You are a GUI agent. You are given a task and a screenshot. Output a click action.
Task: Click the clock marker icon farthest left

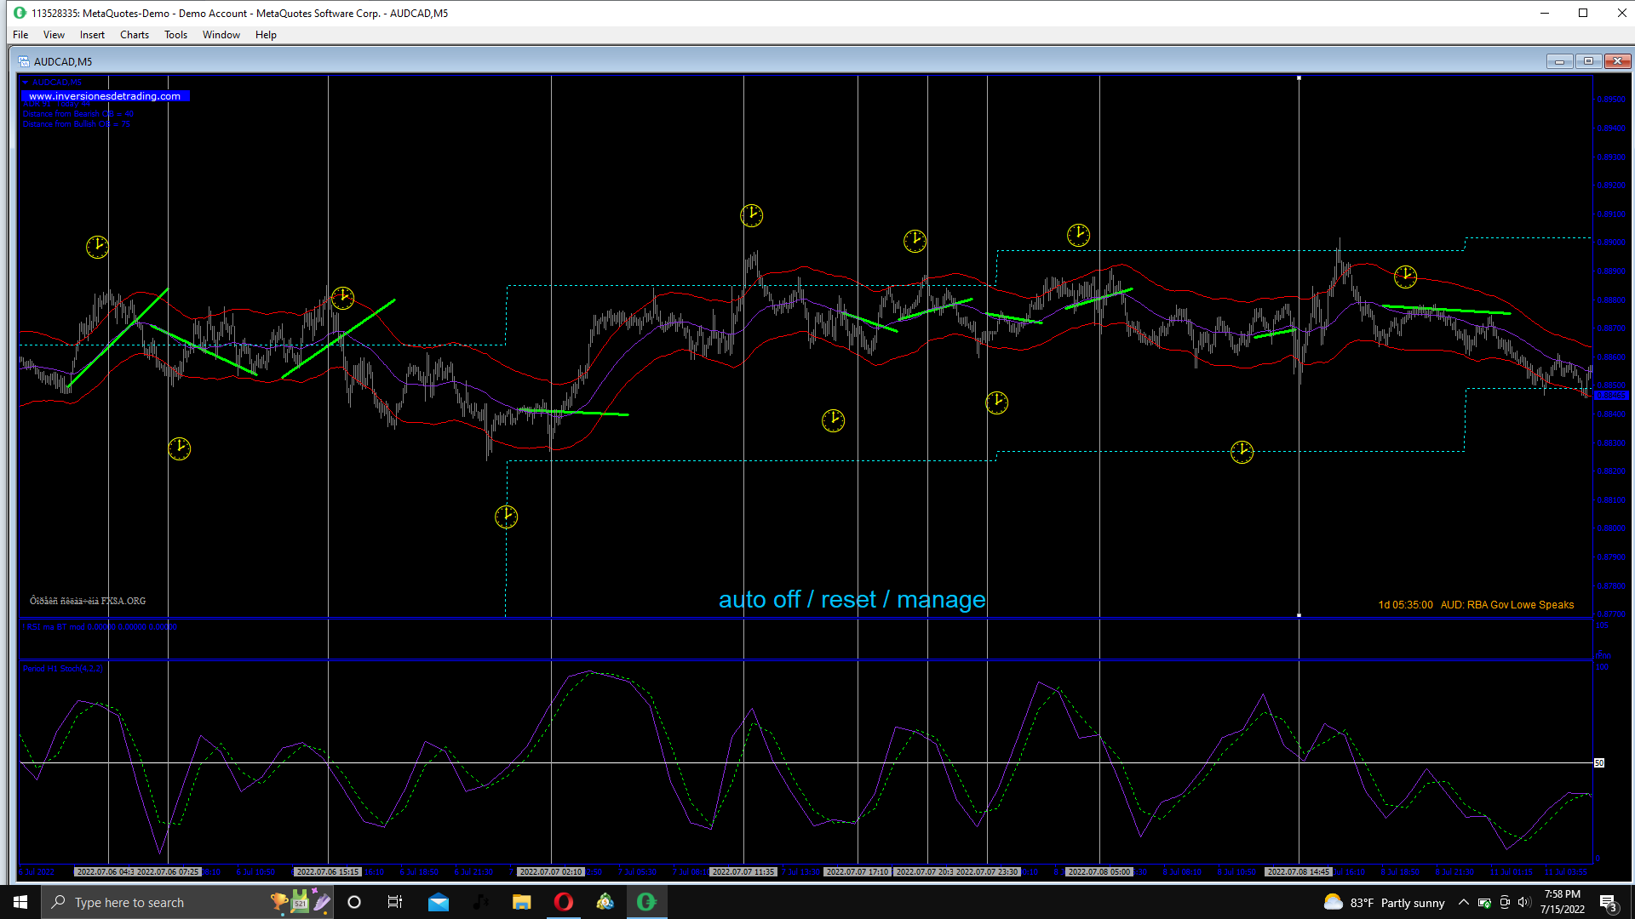pos(97,248)
